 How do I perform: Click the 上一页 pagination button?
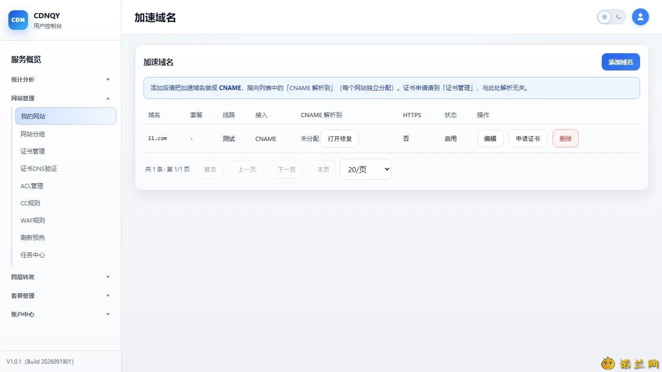(246, 169)
